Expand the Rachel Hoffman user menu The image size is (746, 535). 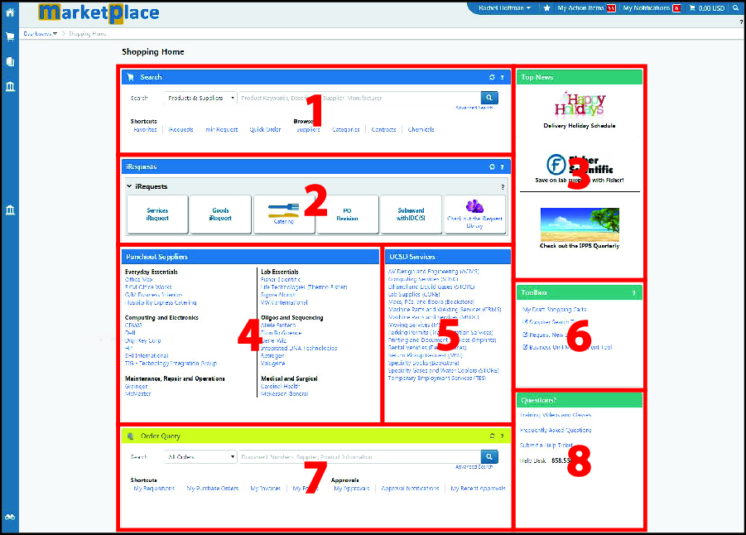pyautogui.click(x=504, y=8)
